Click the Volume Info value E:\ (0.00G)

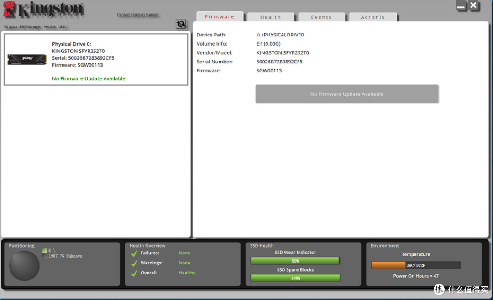pos(268,44)
